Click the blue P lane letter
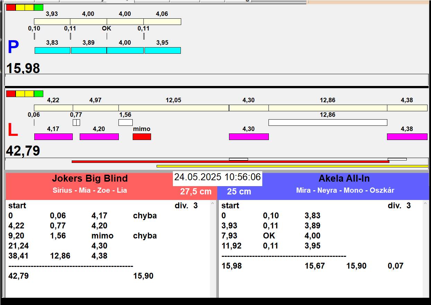 click(13, 47)
